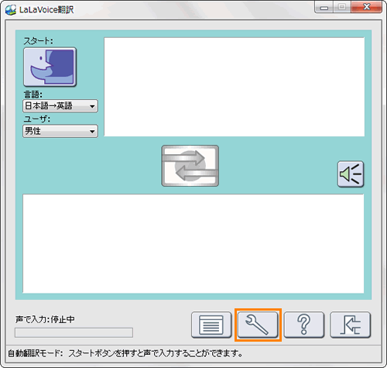The width and height of the screenshot is (387, 368).
Task: Click the 声で入力:停止中 status text
Action: click(45, 319)
